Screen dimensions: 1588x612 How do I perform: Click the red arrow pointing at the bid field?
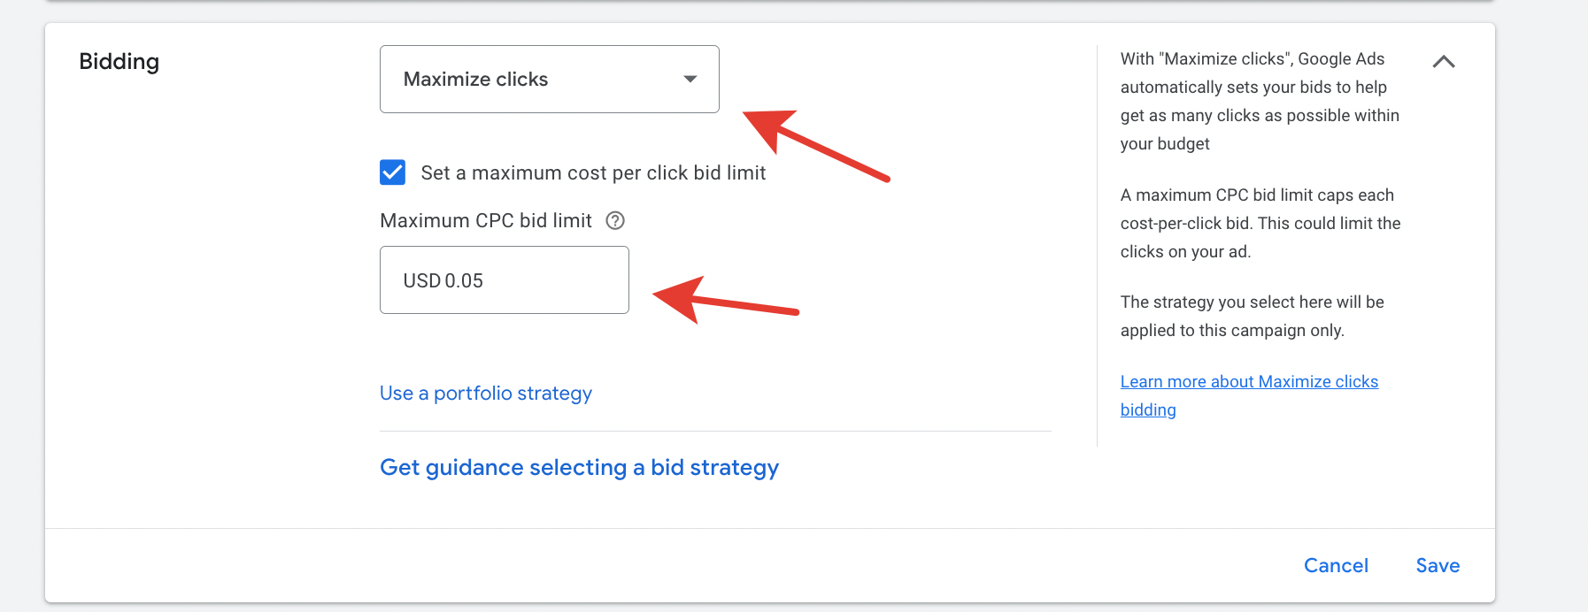pos(724,299)
